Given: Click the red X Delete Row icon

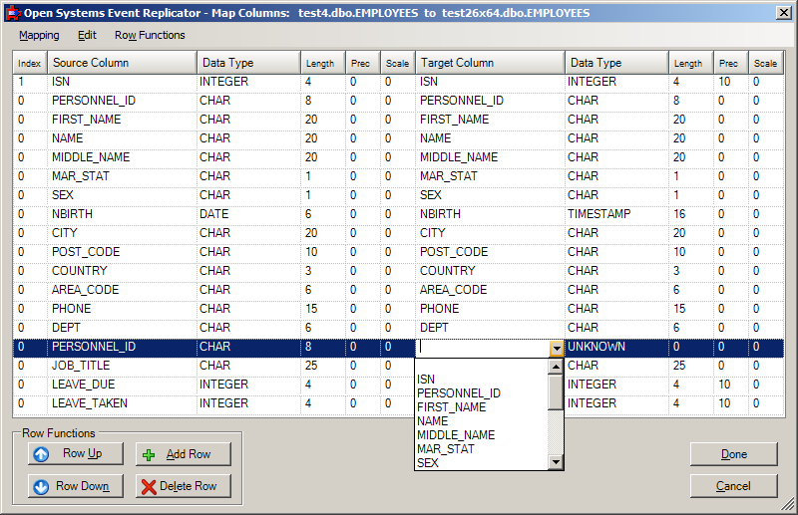Looking at the screenshot, I should tap(149, 487).
